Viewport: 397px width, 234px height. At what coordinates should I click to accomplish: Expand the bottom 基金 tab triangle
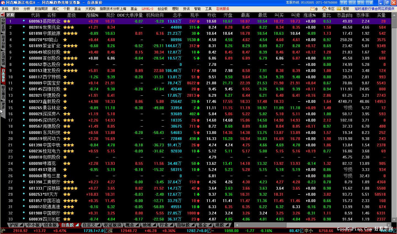tap(210, 225)
